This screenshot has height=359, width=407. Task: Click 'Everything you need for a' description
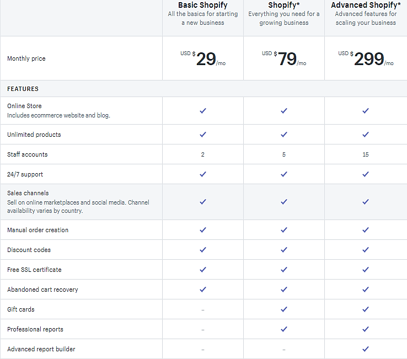(283, 14)
